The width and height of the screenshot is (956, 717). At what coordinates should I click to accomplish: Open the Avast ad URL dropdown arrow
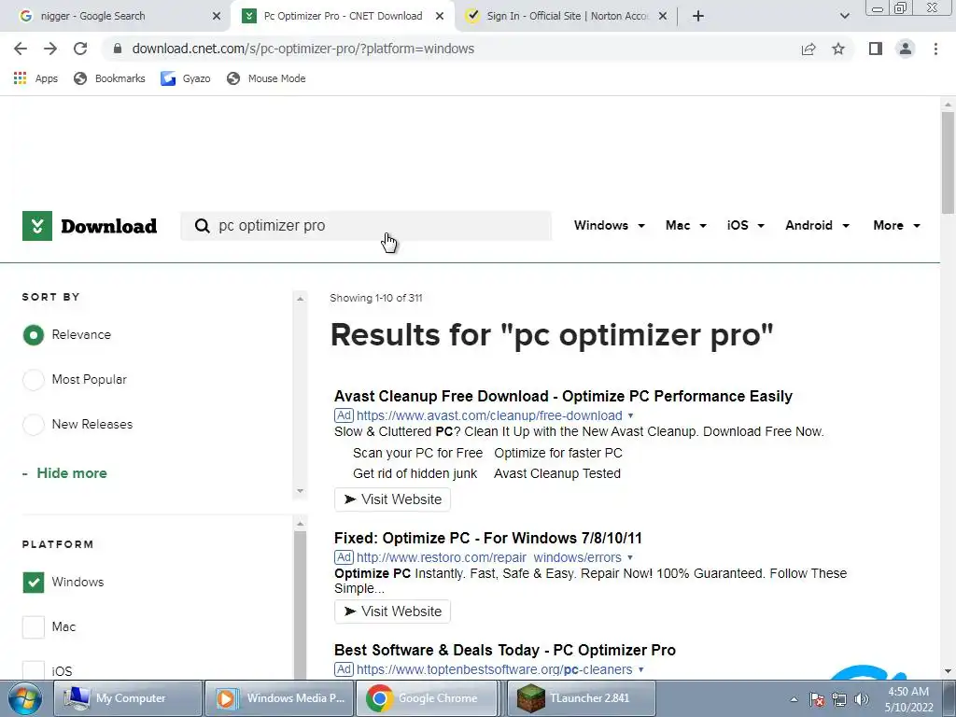point(630,415)
